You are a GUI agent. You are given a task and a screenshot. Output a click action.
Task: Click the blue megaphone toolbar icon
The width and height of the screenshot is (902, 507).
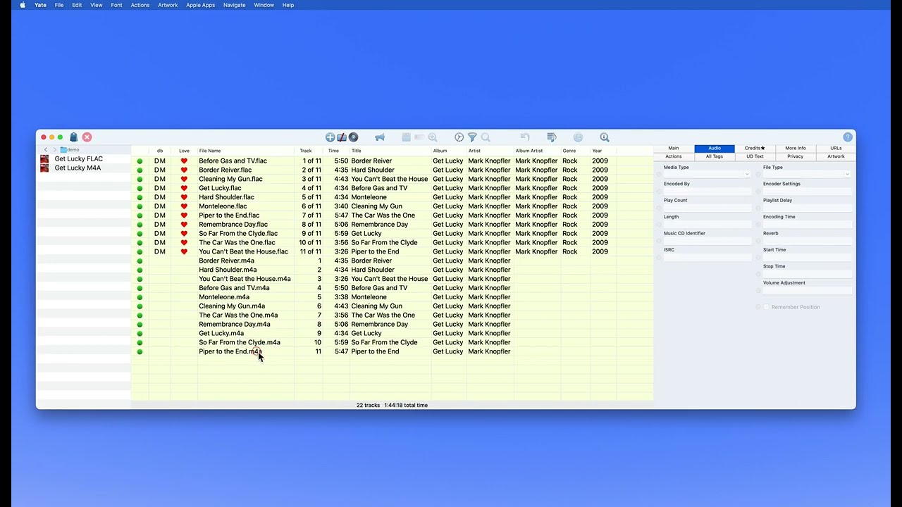(380, 137)
